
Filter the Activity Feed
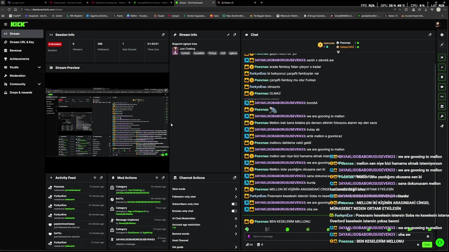(x=95, y=178)
